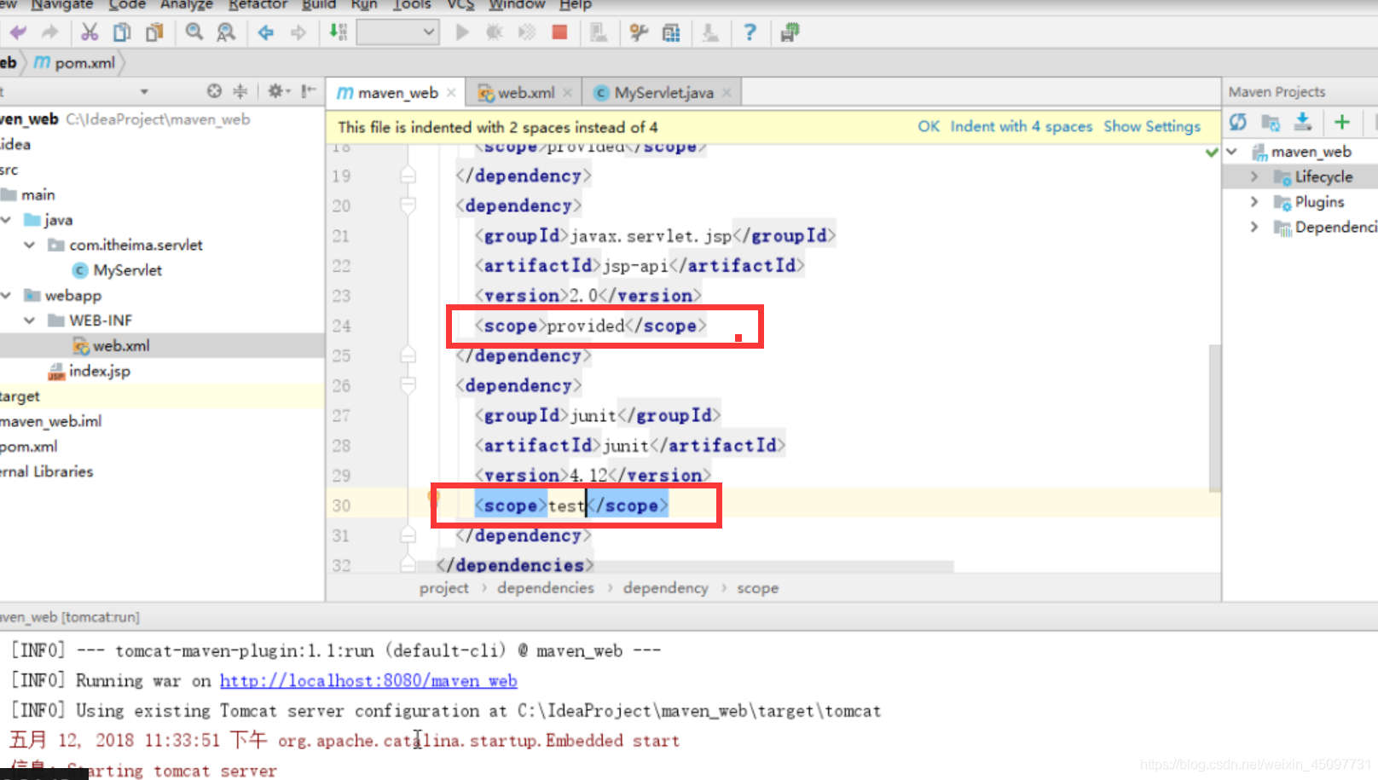This screenshot has width=1378, height=780.
Task: Click the Paste clipboard icon
Action: (154, 33)
